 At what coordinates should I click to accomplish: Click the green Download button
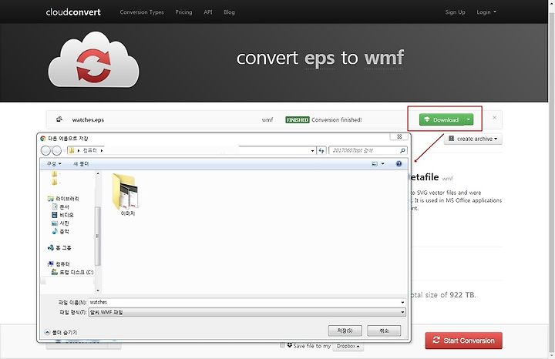(442, 119)
